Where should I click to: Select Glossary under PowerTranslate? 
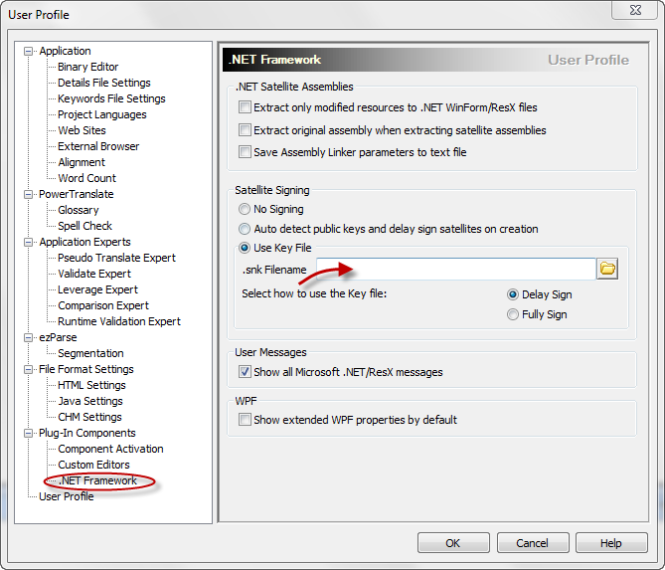79,210
